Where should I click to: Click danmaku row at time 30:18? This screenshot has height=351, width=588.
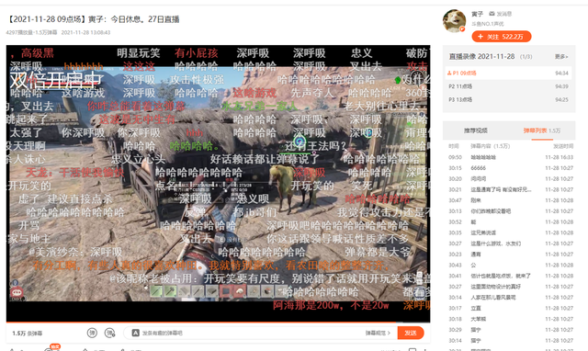click(x=511, y=319)
